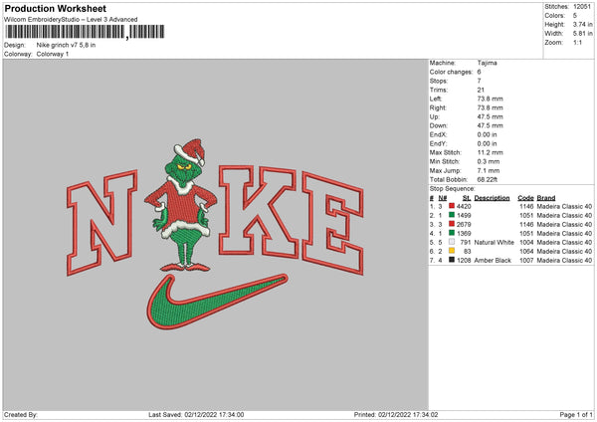Click stitch count '83' in stop row 6

click(468, 252)
